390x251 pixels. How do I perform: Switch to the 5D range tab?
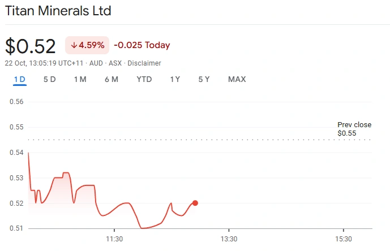click(x=50, y=79)
